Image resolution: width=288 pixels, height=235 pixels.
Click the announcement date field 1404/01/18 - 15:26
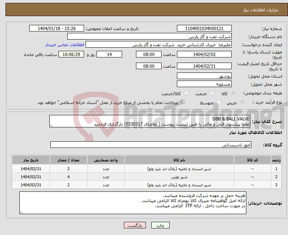(57, 28)
